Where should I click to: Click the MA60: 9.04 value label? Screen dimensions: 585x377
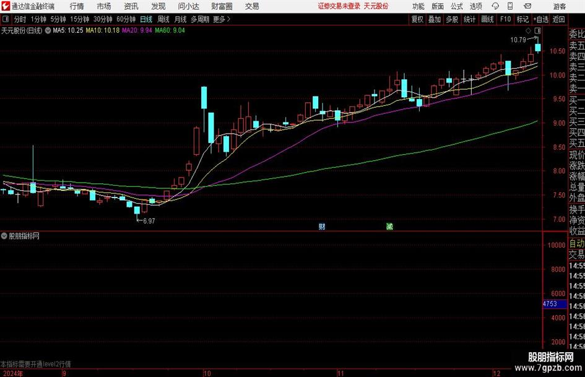pyautogui.click(x=170, y=30)
